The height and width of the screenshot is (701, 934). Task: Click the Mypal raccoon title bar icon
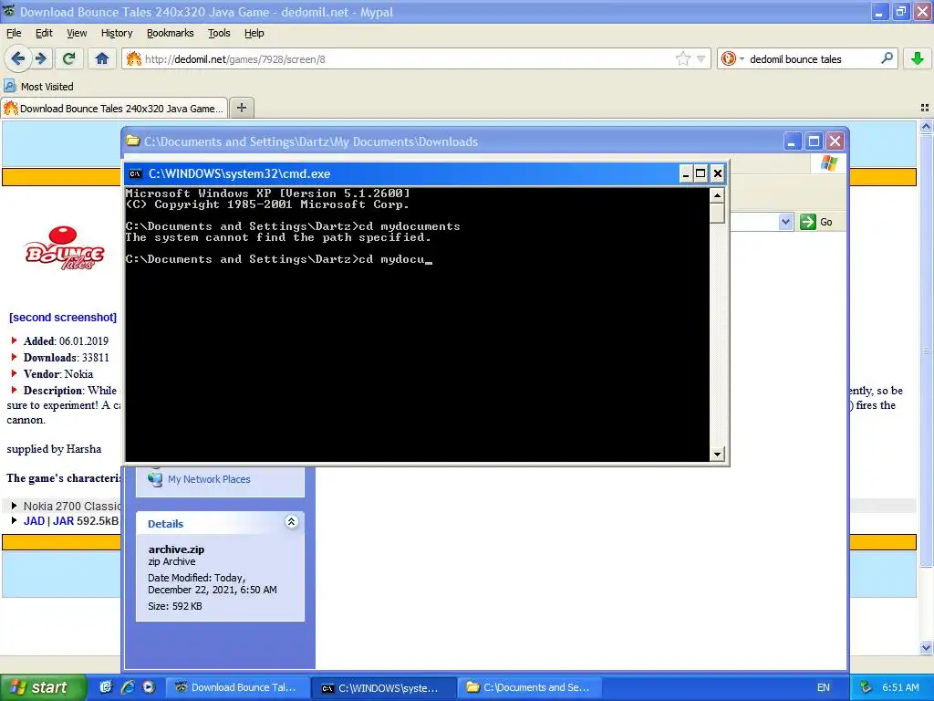pos(8,11)
